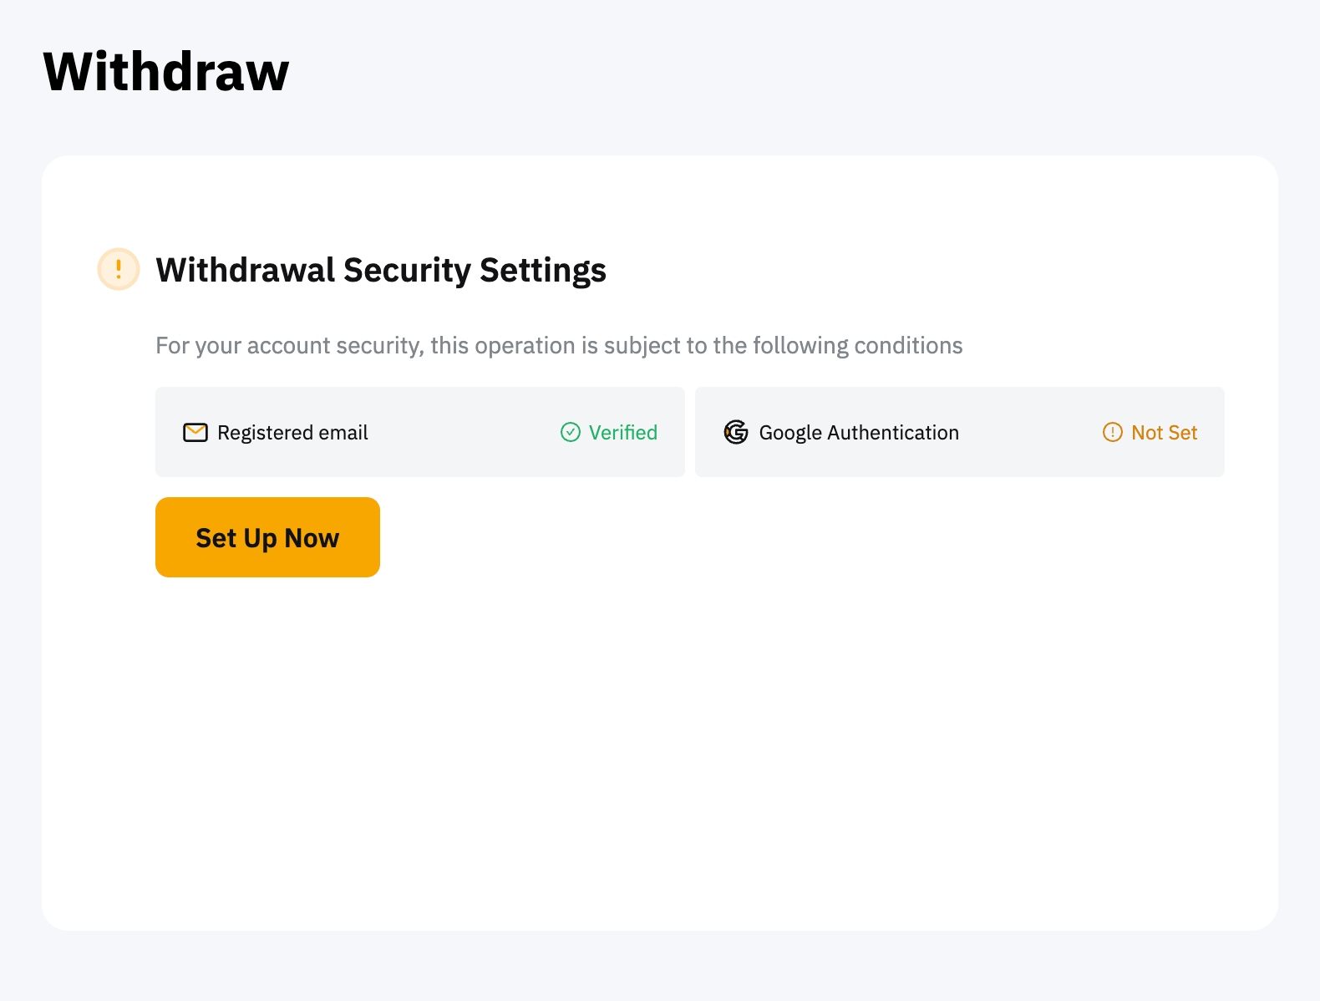Click the green Verified status text

(x=622, y=432)
